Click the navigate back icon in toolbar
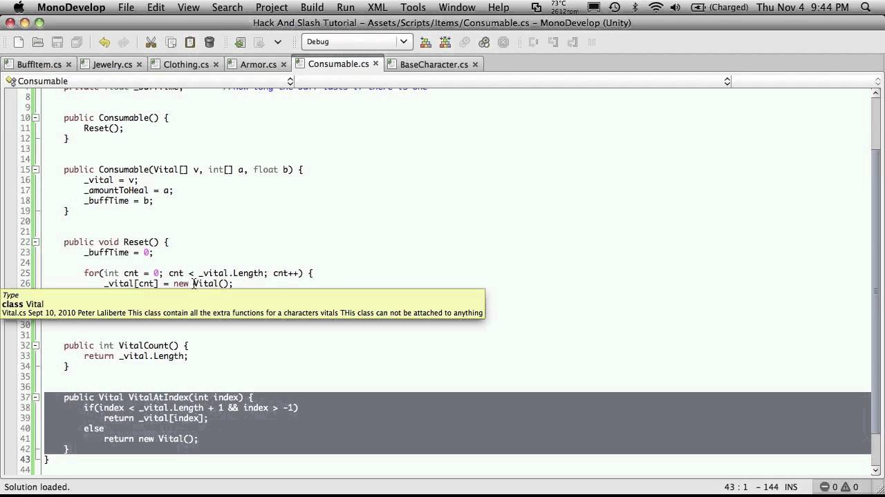This screenshot has height=497, width=885. coord(240,42)
